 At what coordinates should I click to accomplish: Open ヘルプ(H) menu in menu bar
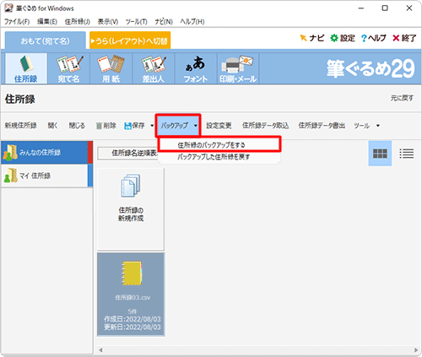(x=192, y=22)
